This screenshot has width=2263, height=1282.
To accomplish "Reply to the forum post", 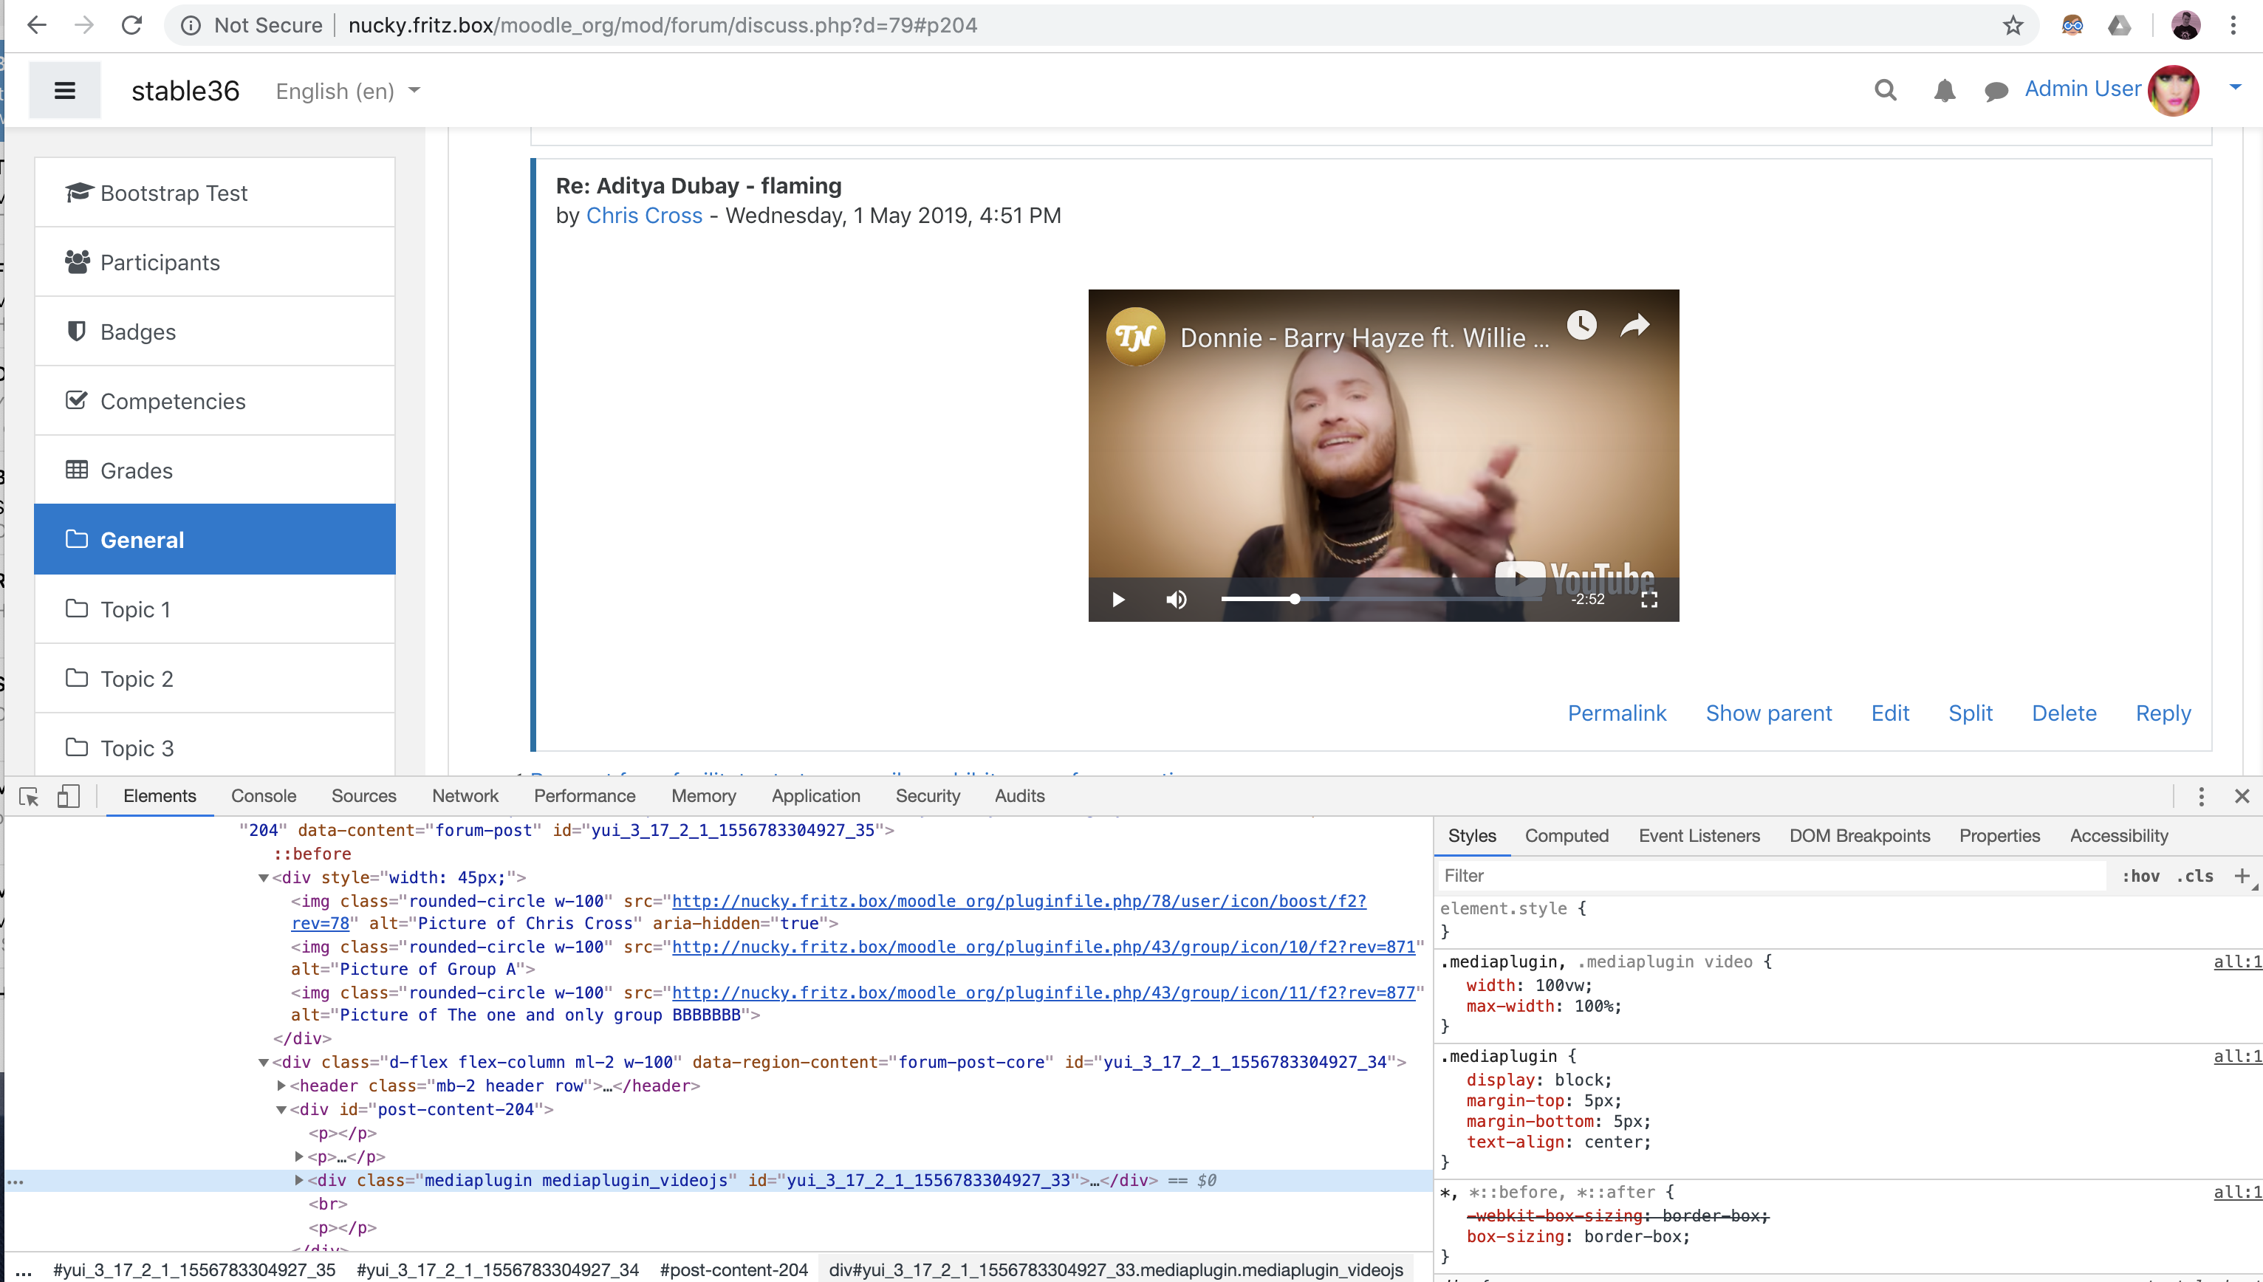I will 2163,713.
